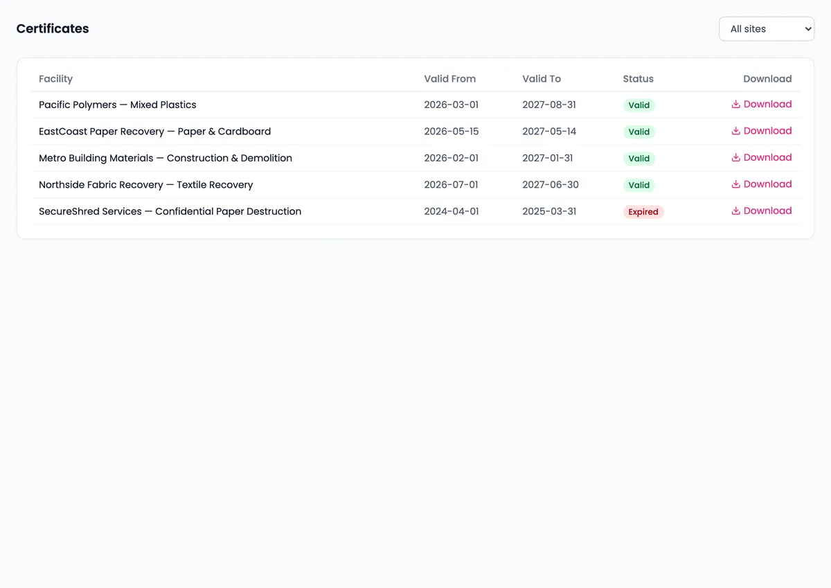The width and height of the screenshot is (831, 588).
Task: Click download icon for Northside Fabric Recovery
Action: point(735,184)
